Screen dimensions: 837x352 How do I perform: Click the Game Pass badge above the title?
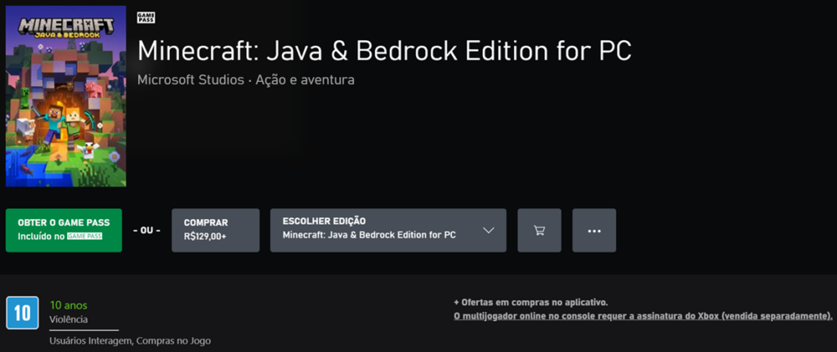pos(146,18)
